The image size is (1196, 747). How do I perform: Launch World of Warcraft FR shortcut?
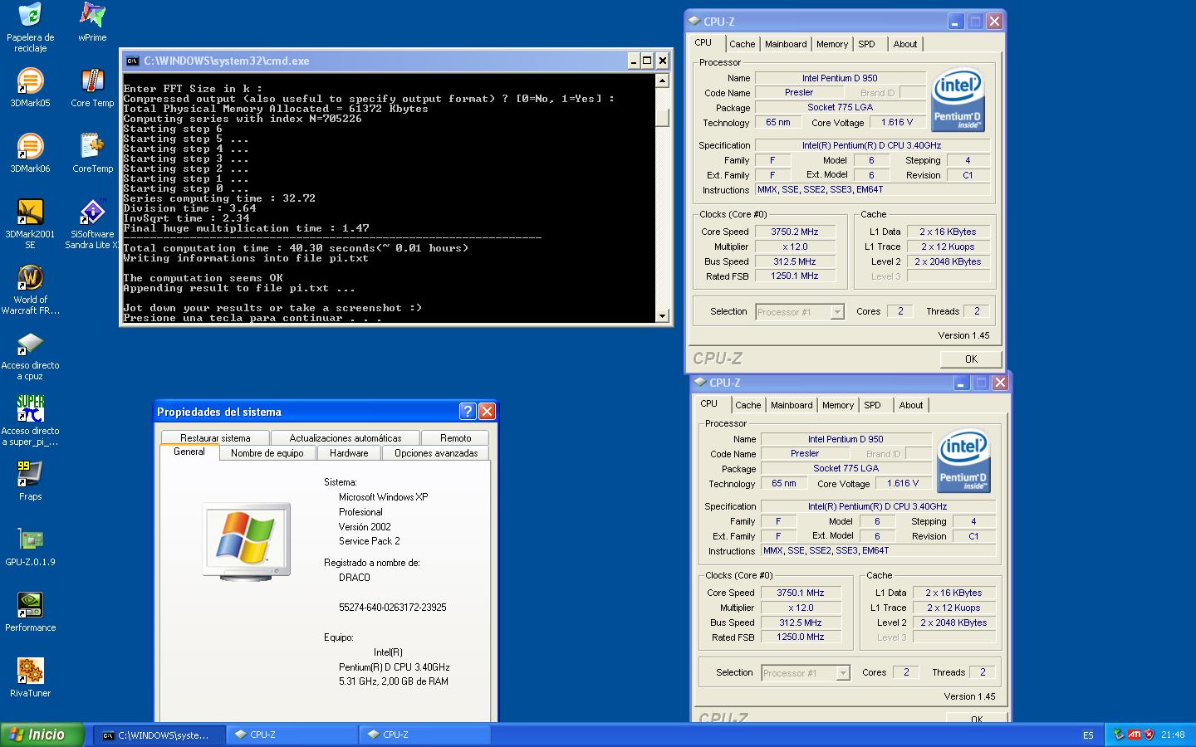[31, 278]
